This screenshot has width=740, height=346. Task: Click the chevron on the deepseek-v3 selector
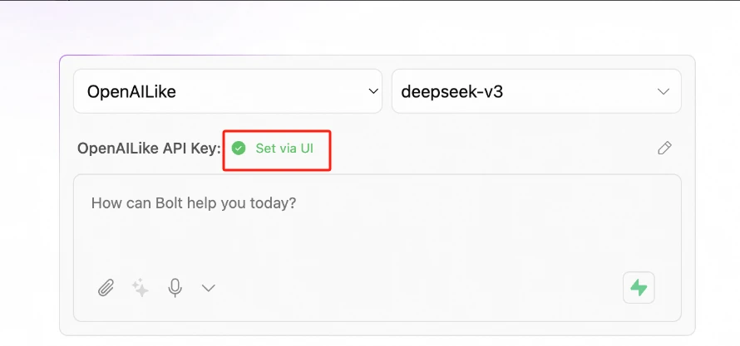click(x=664, y=91)
